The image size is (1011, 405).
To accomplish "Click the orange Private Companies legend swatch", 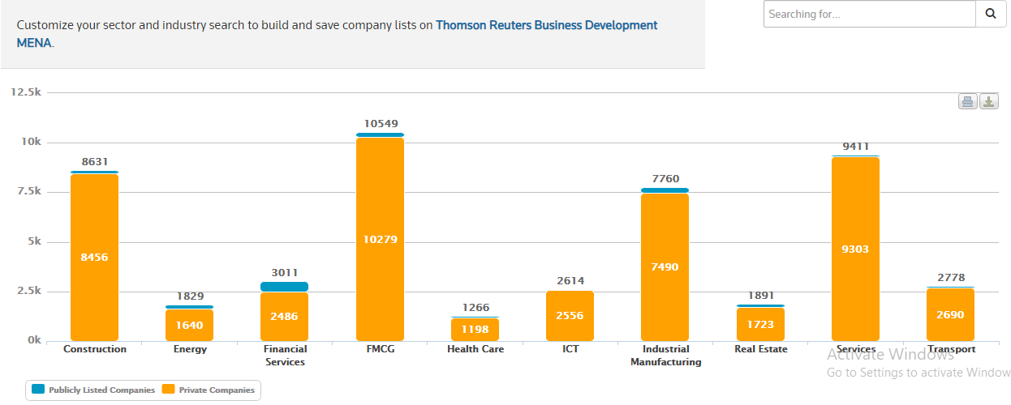I will [x=168, y=390].
